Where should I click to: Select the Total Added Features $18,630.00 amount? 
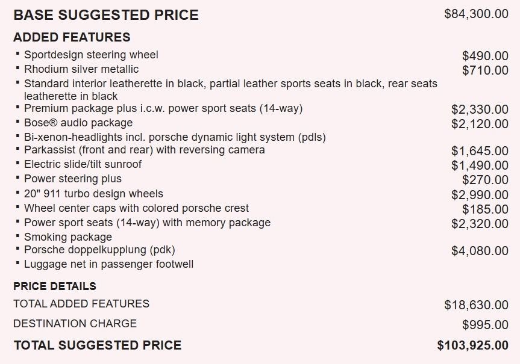476,304
